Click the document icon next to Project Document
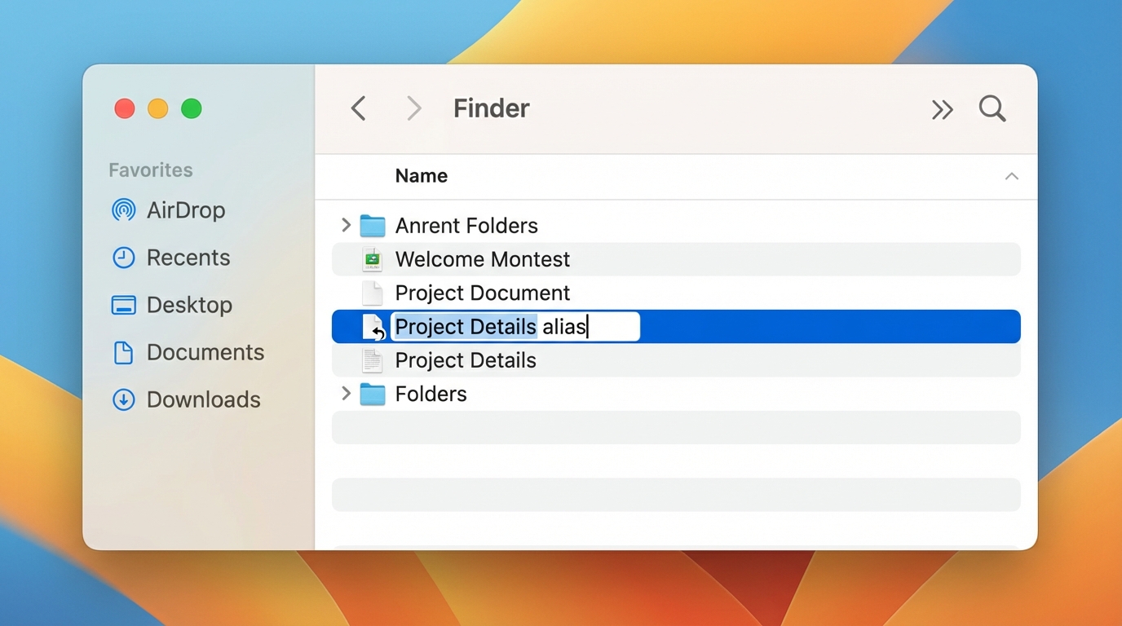This screenshot has width=1122, height=626. (x=372, y=293)
